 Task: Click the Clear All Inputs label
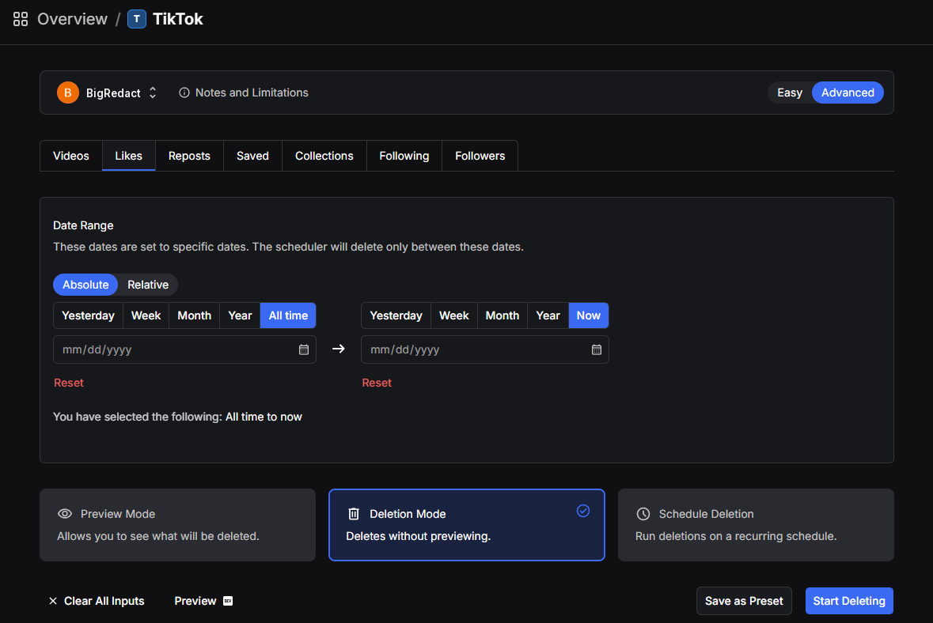tap(104, 601)
